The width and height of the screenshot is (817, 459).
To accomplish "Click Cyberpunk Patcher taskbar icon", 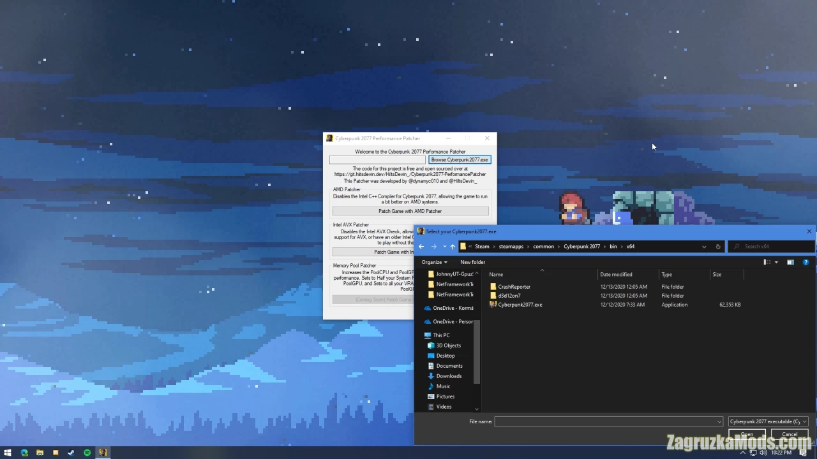I will 102,453.
